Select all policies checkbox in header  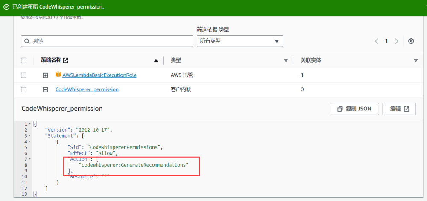tap(23, 60)
